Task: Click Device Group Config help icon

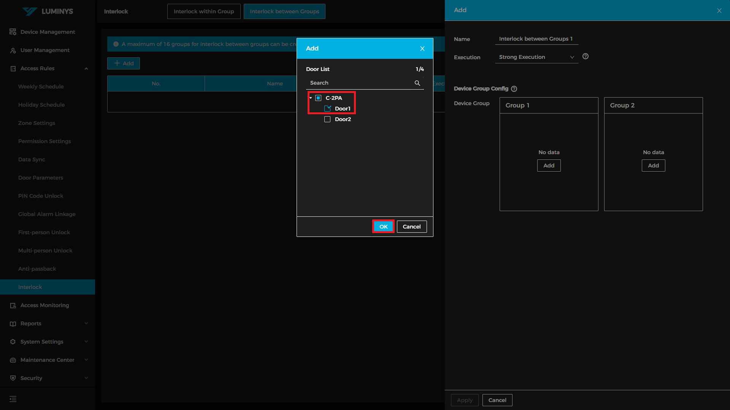Action: pyautogui.click(x=514, y=89)
